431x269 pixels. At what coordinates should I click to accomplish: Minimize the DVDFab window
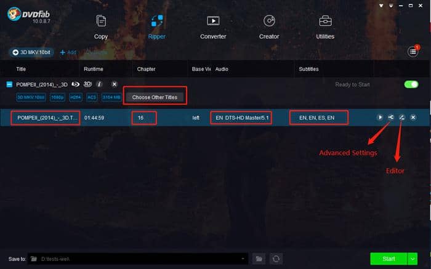401,6
